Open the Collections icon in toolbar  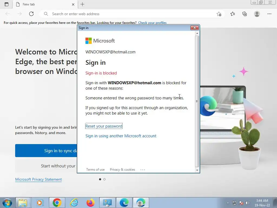tap(245, 14)
